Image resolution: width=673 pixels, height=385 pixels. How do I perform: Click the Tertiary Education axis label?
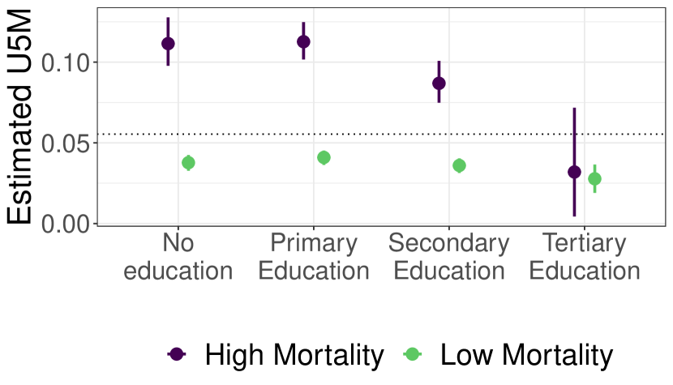[x=585, y=257]
